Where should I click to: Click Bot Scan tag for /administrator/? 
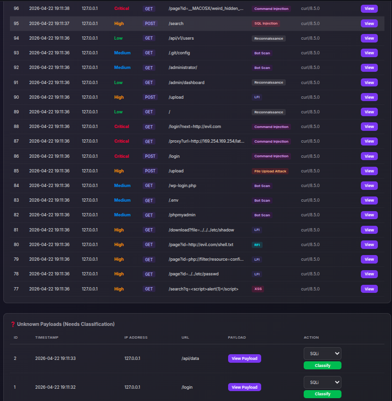click(262, 68)
